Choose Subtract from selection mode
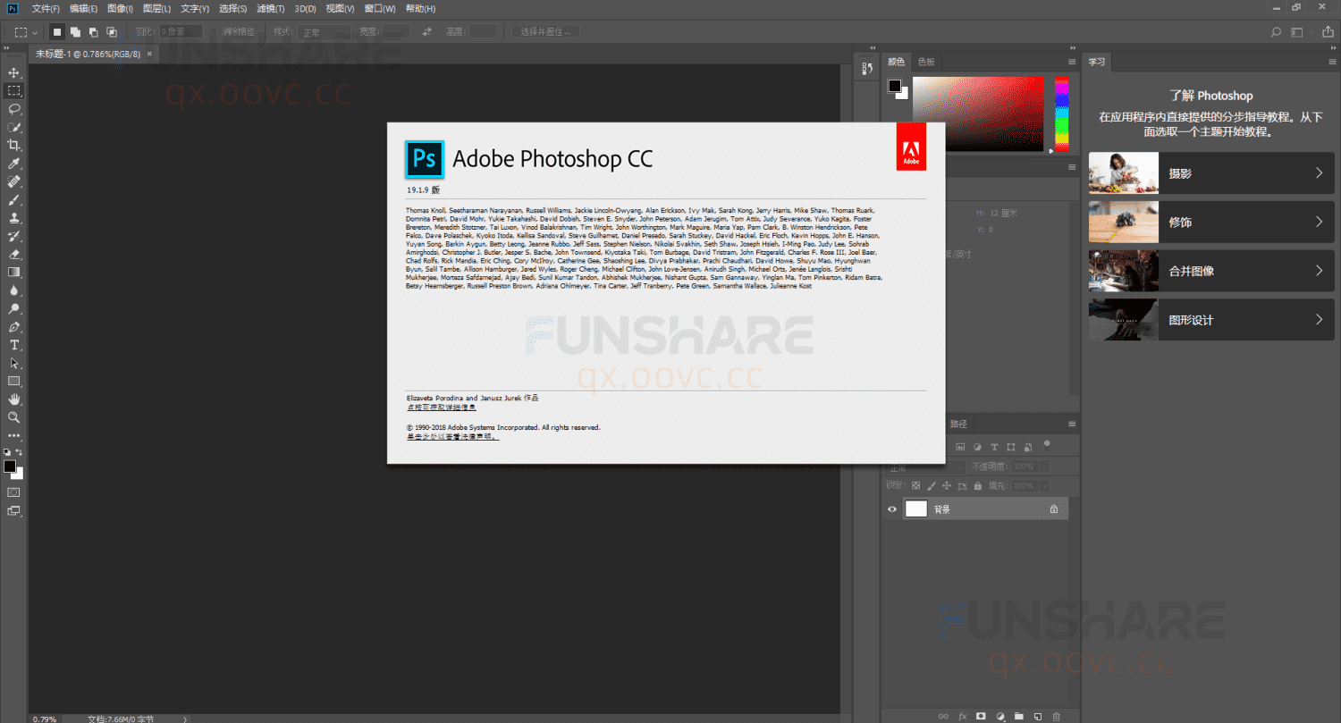 click(93, 32)
